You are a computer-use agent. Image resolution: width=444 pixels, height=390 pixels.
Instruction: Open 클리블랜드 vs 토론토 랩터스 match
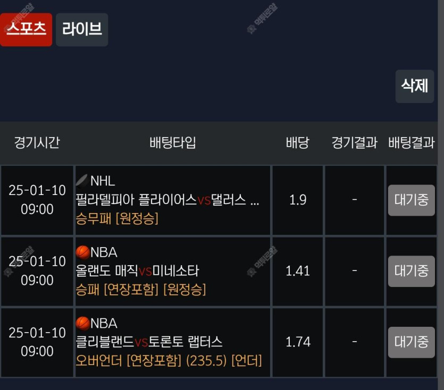pos(149,342)
